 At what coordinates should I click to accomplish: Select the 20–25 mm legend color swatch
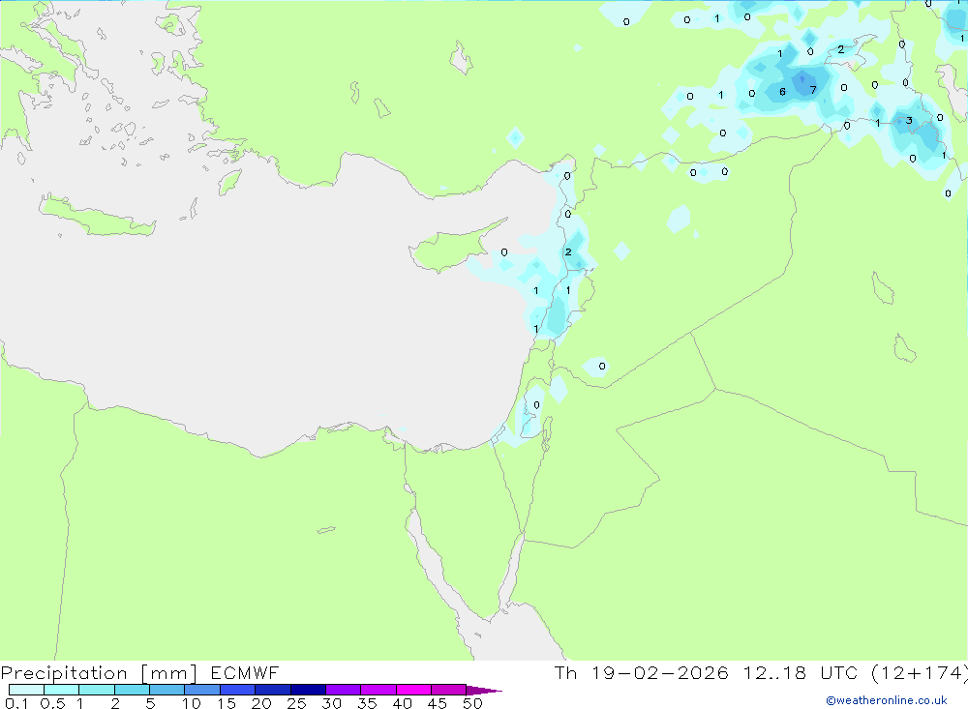click(272, 690)
